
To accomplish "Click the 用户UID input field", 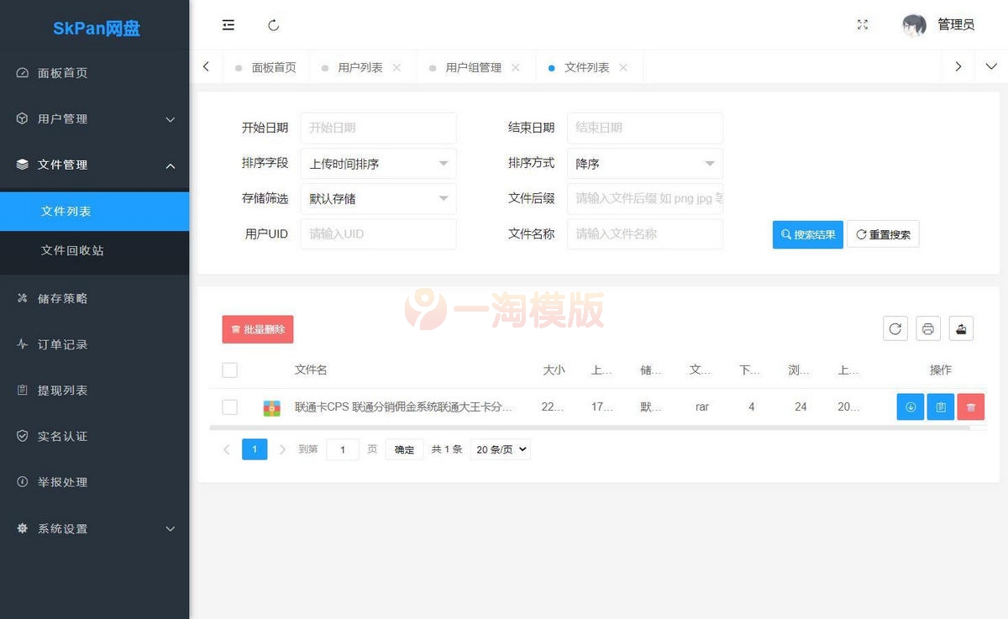I will [x=378, y=233].
